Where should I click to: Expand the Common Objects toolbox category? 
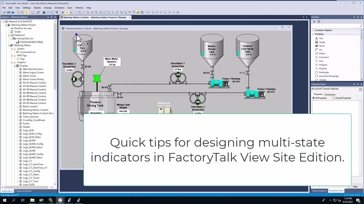point(313,30)
